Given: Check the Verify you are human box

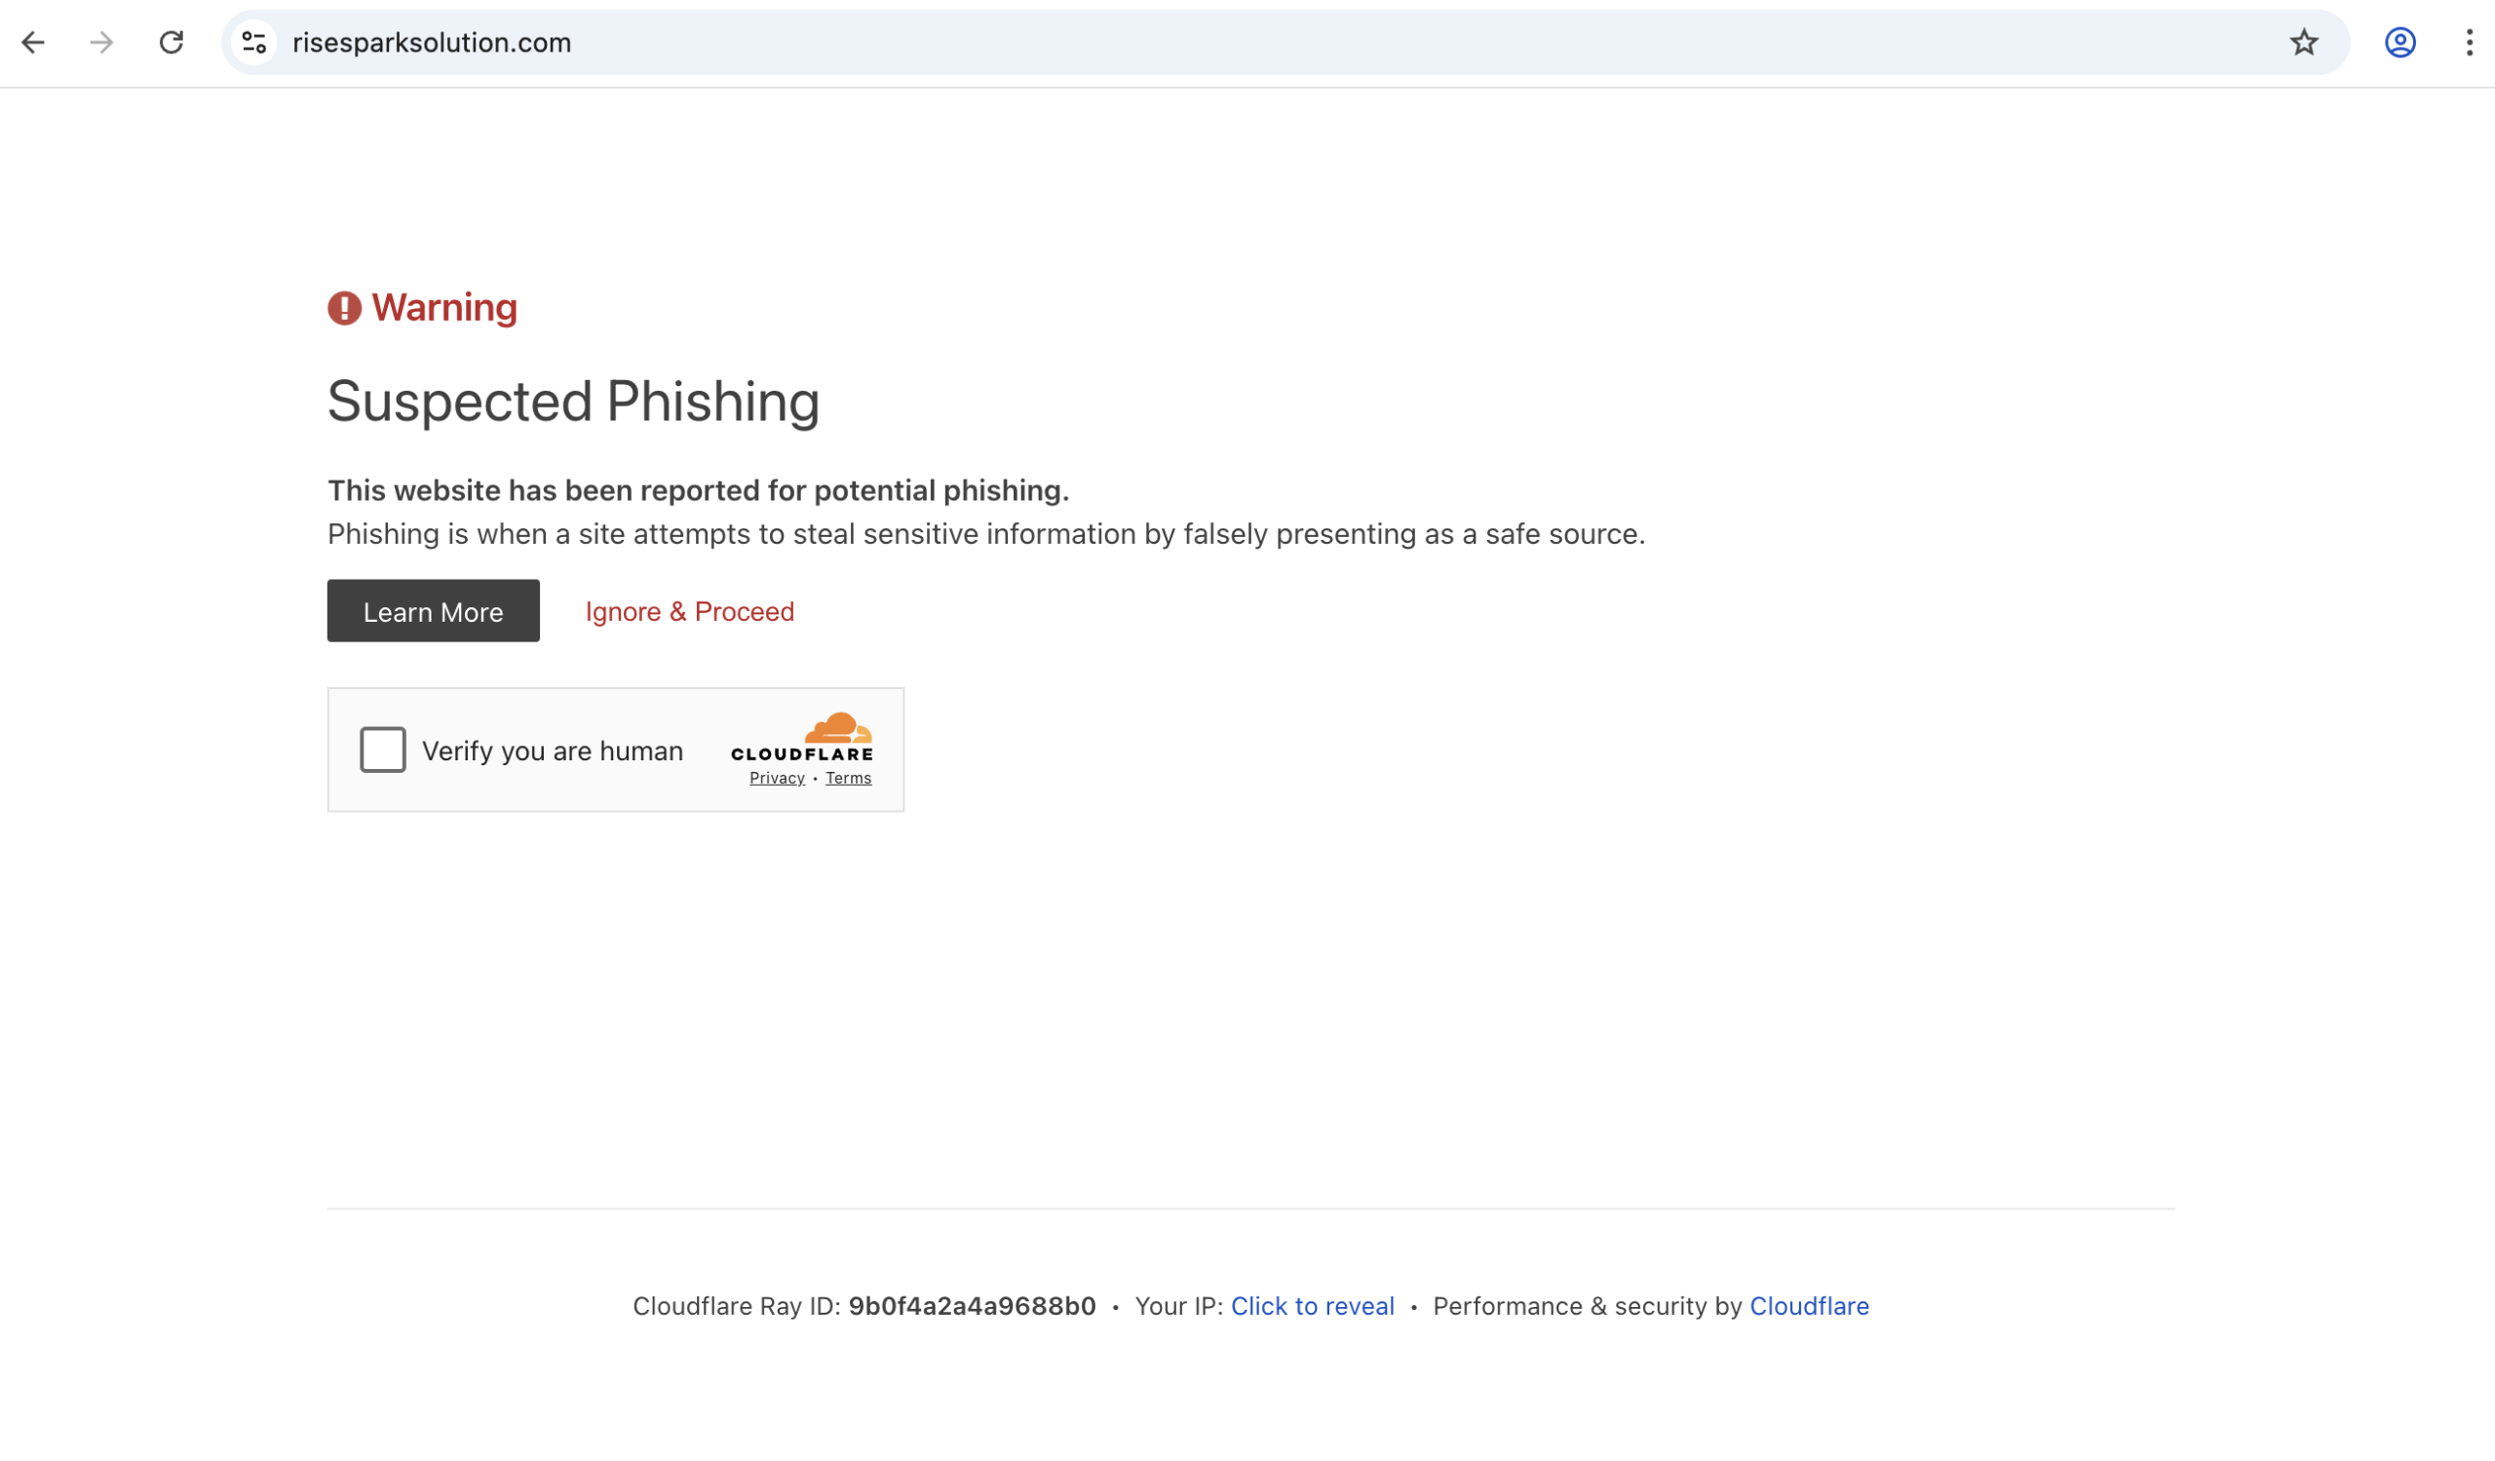Looking at the screenshot, I should click(x=382, y=750).
